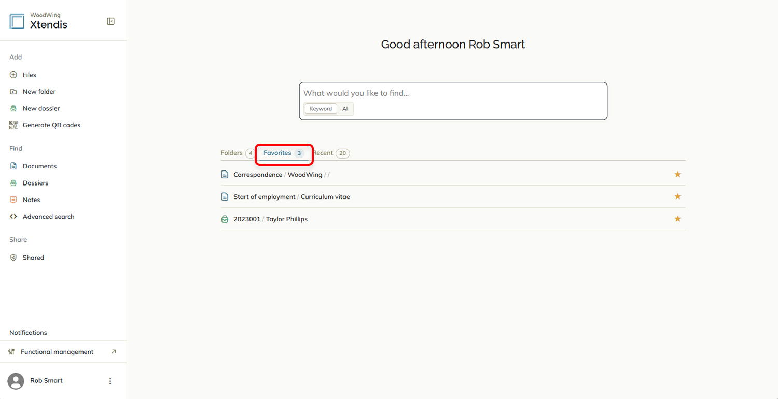Click the Notes icon
Screen dimensions: 778x399
tap(13, 199)
